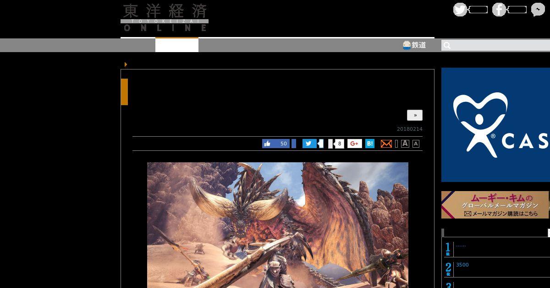Click the header Twitter bird icon

[460, 10]
